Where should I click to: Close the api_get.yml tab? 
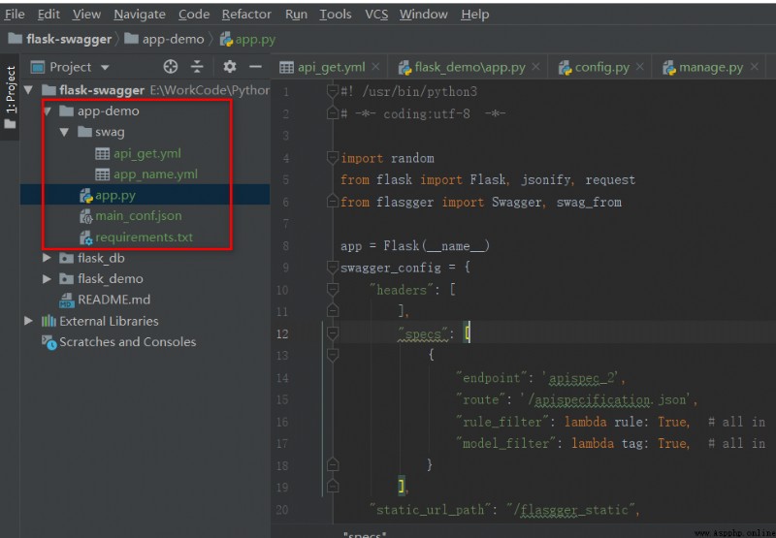(x=375, y=66)
